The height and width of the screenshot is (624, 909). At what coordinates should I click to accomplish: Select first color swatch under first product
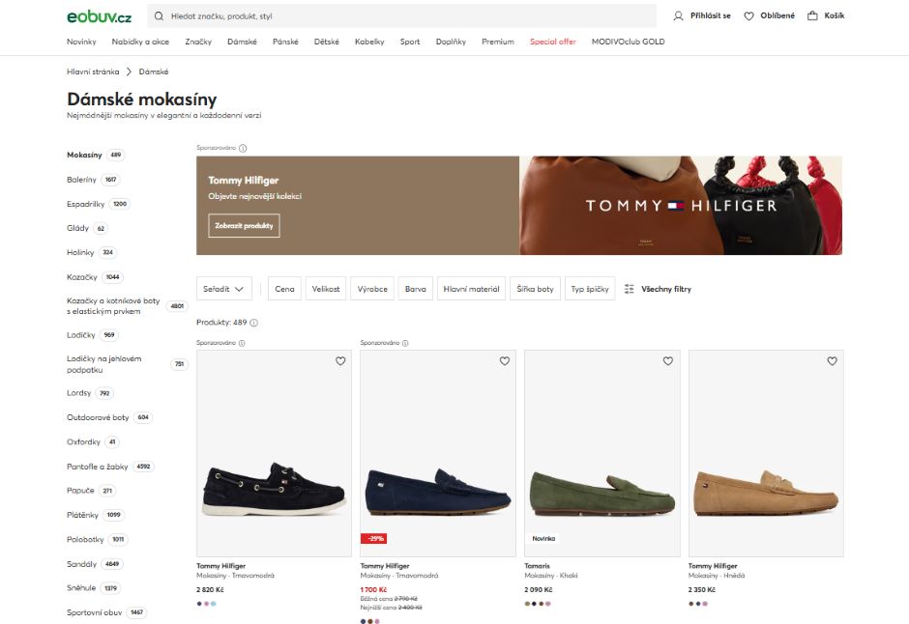coord(199,604)
